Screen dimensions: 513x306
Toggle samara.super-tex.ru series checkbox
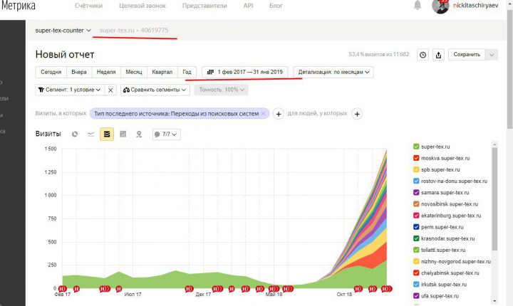[x=416, y=192]
